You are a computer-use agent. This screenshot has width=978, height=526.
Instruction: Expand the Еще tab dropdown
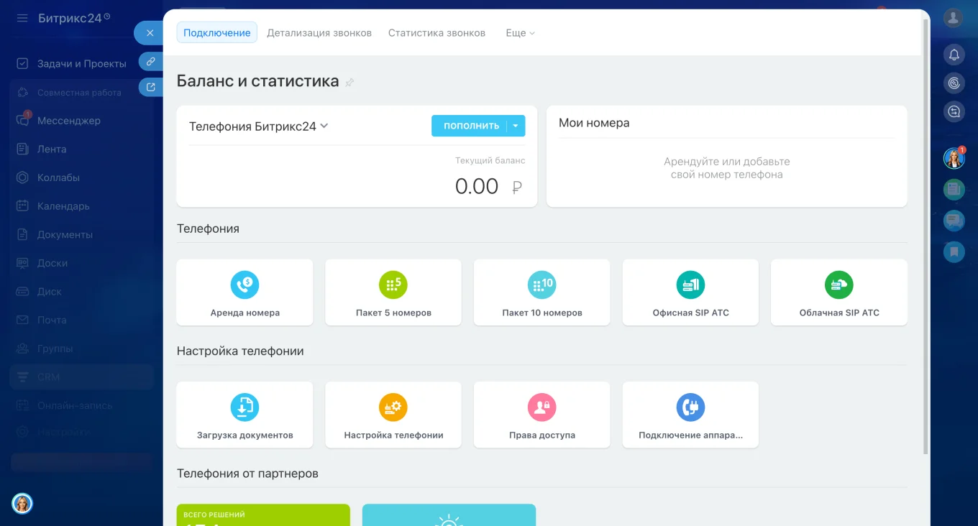[x=519, y=32]
